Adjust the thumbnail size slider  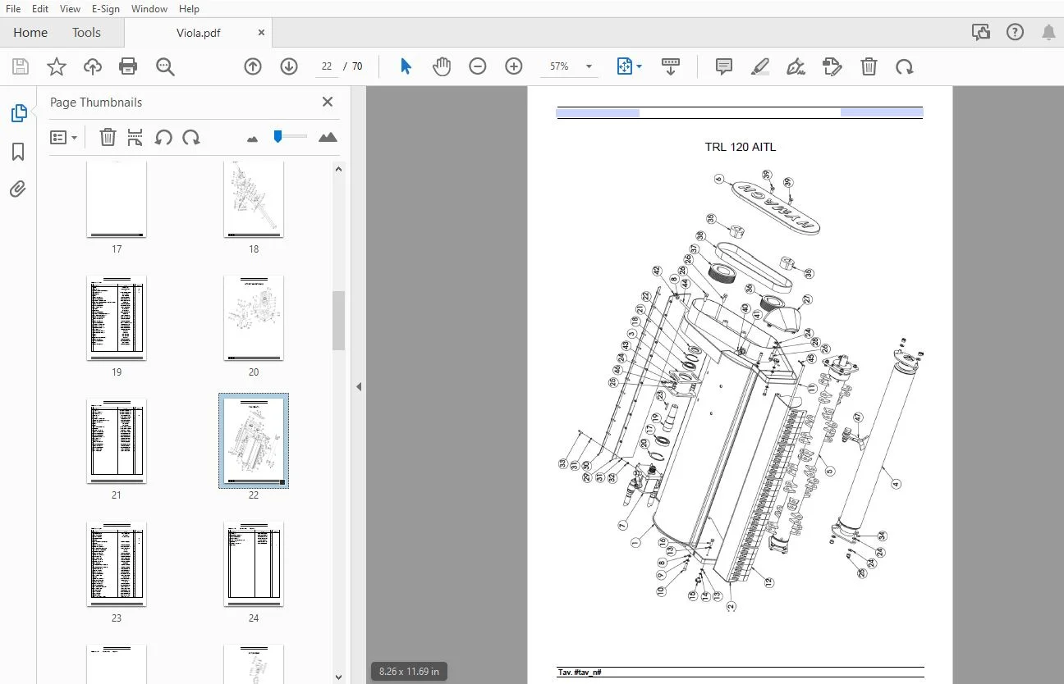278,136
